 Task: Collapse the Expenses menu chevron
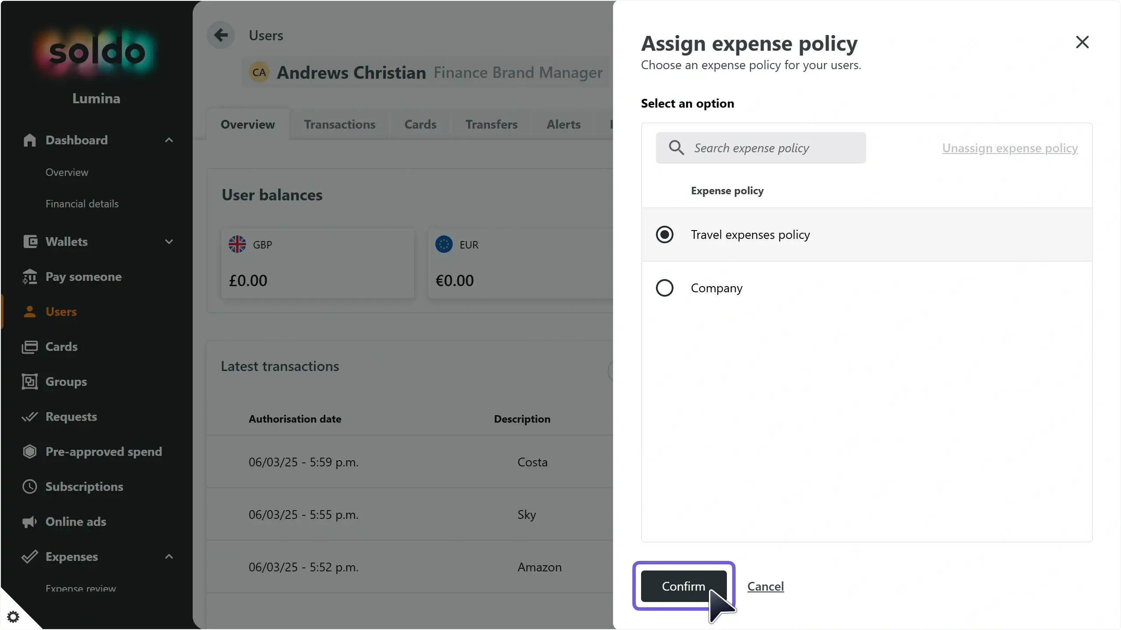169,556
